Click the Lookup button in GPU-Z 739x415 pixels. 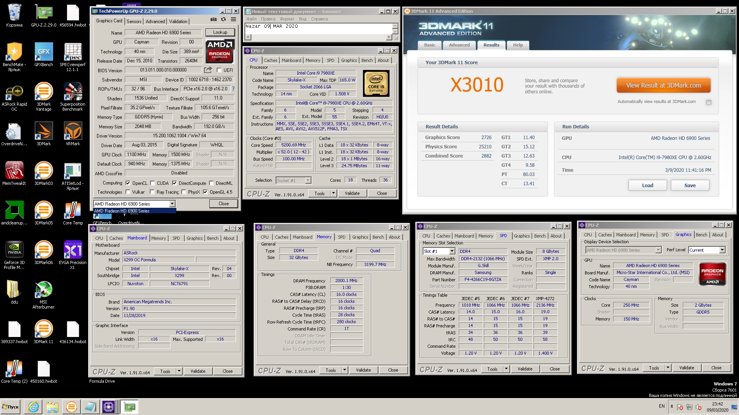220,32
